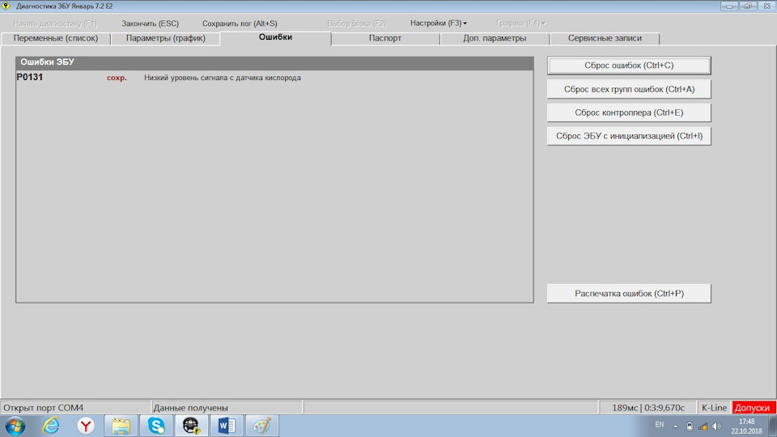Screen dimensions: 777x437
Task: Switch to Переменные (список) tab
Action: [56, 38]
